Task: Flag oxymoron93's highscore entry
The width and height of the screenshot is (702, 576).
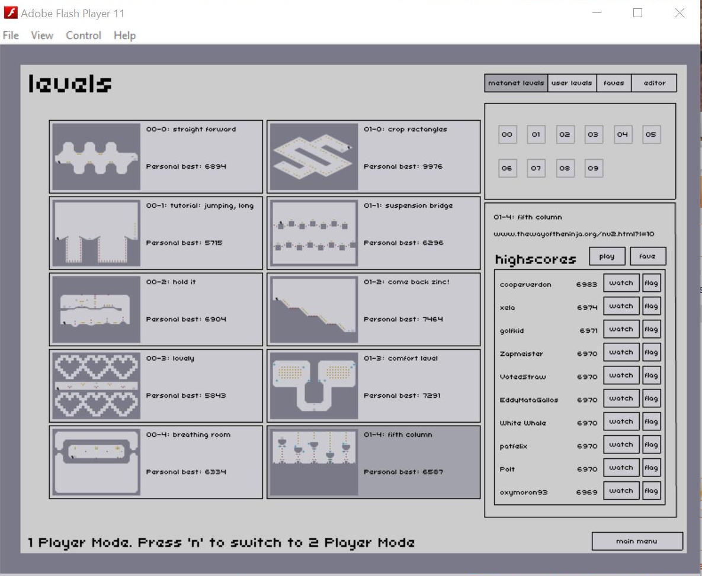Action: pyautogui.click(x=651, y=491)
